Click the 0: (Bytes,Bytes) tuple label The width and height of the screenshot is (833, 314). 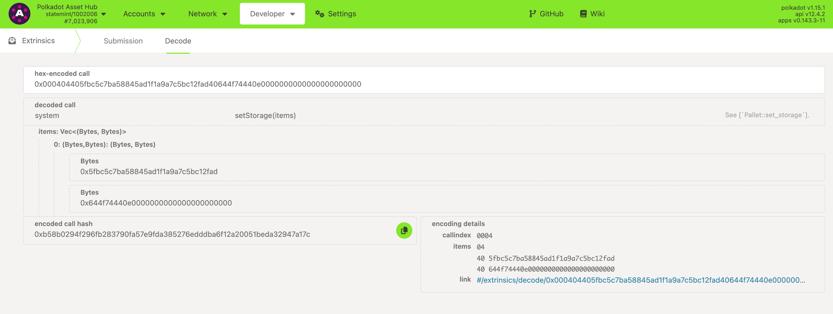click(104, 144)
